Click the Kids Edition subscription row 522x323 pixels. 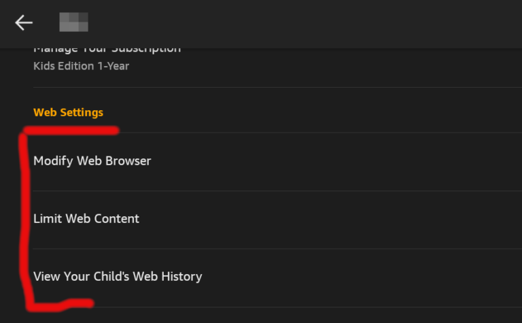coord(204,61)
